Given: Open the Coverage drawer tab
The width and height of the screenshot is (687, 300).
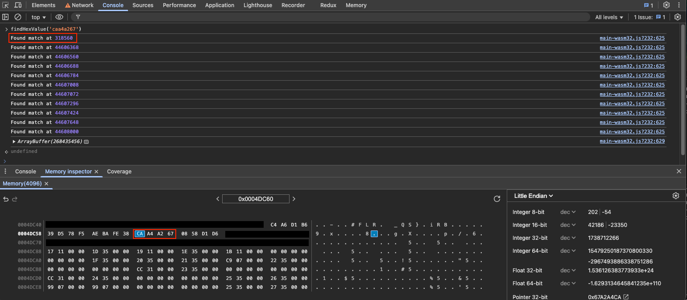Looking at the screenshot, I should [119, 171].
